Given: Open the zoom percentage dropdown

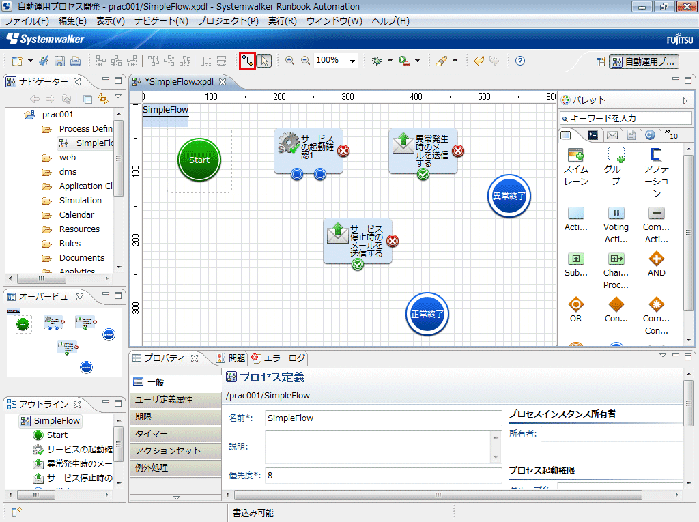Looking at the screenshot, I should [352, 61].
